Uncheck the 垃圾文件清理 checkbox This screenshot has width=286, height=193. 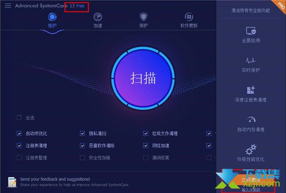145,133
